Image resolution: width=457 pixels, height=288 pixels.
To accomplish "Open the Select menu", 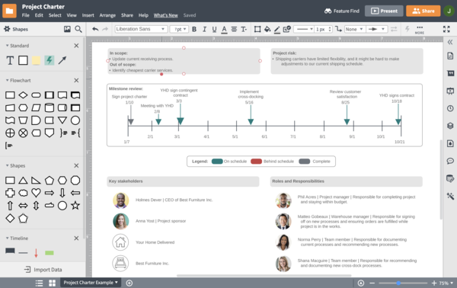I will [55, 15].
